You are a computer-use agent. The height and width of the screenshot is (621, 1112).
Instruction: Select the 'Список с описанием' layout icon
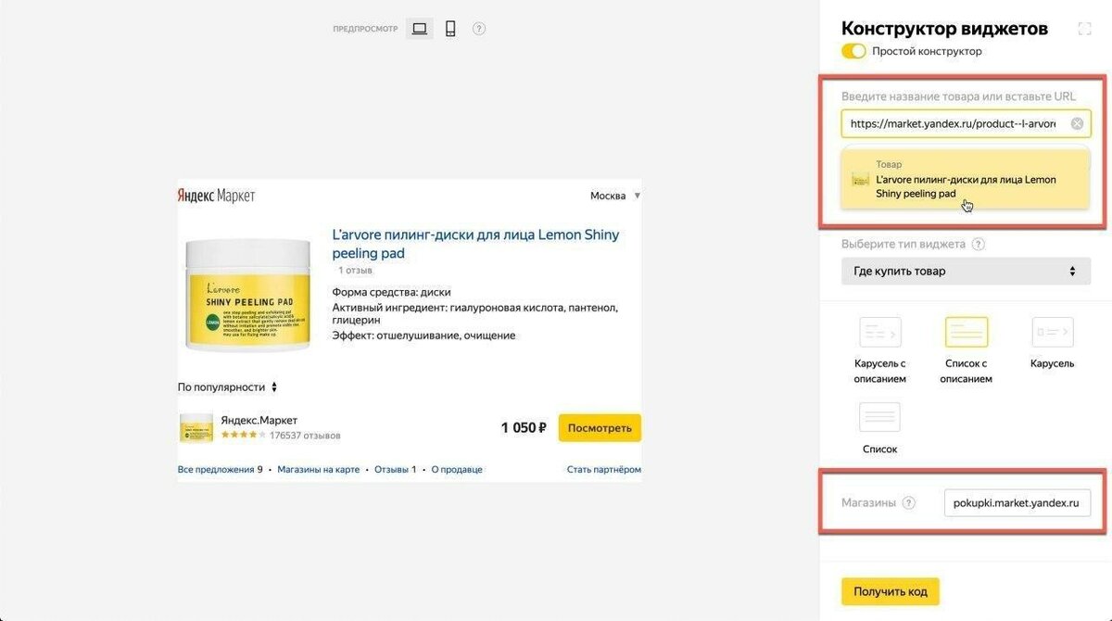click(966, 332)
